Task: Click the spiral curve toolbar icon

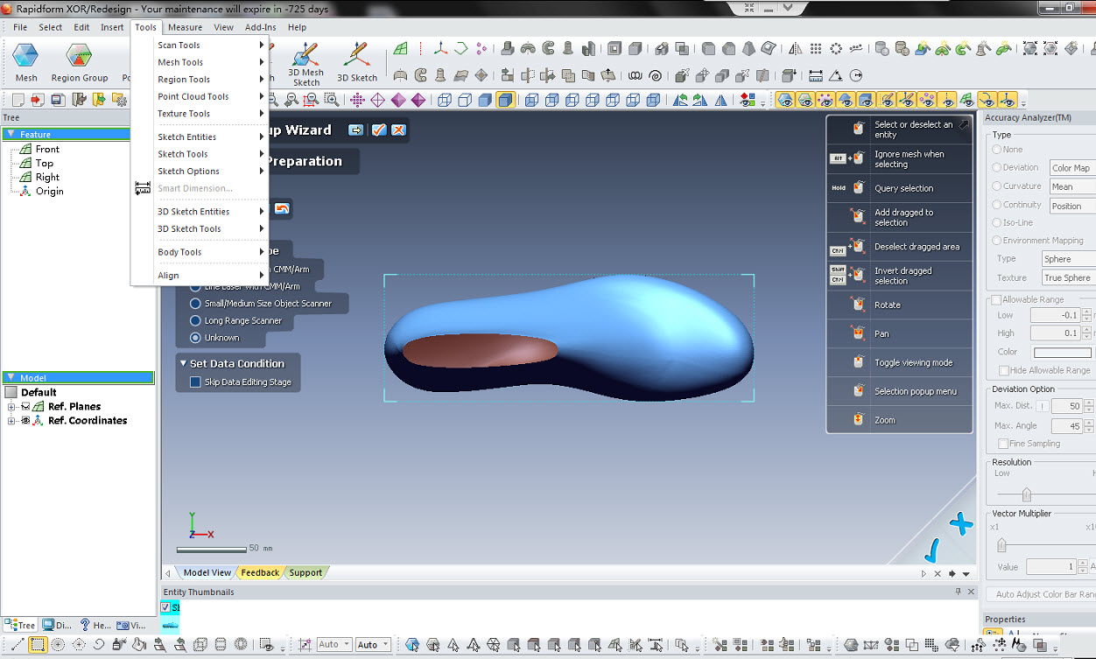Action: pyautogui.click(x=656, y=75)
